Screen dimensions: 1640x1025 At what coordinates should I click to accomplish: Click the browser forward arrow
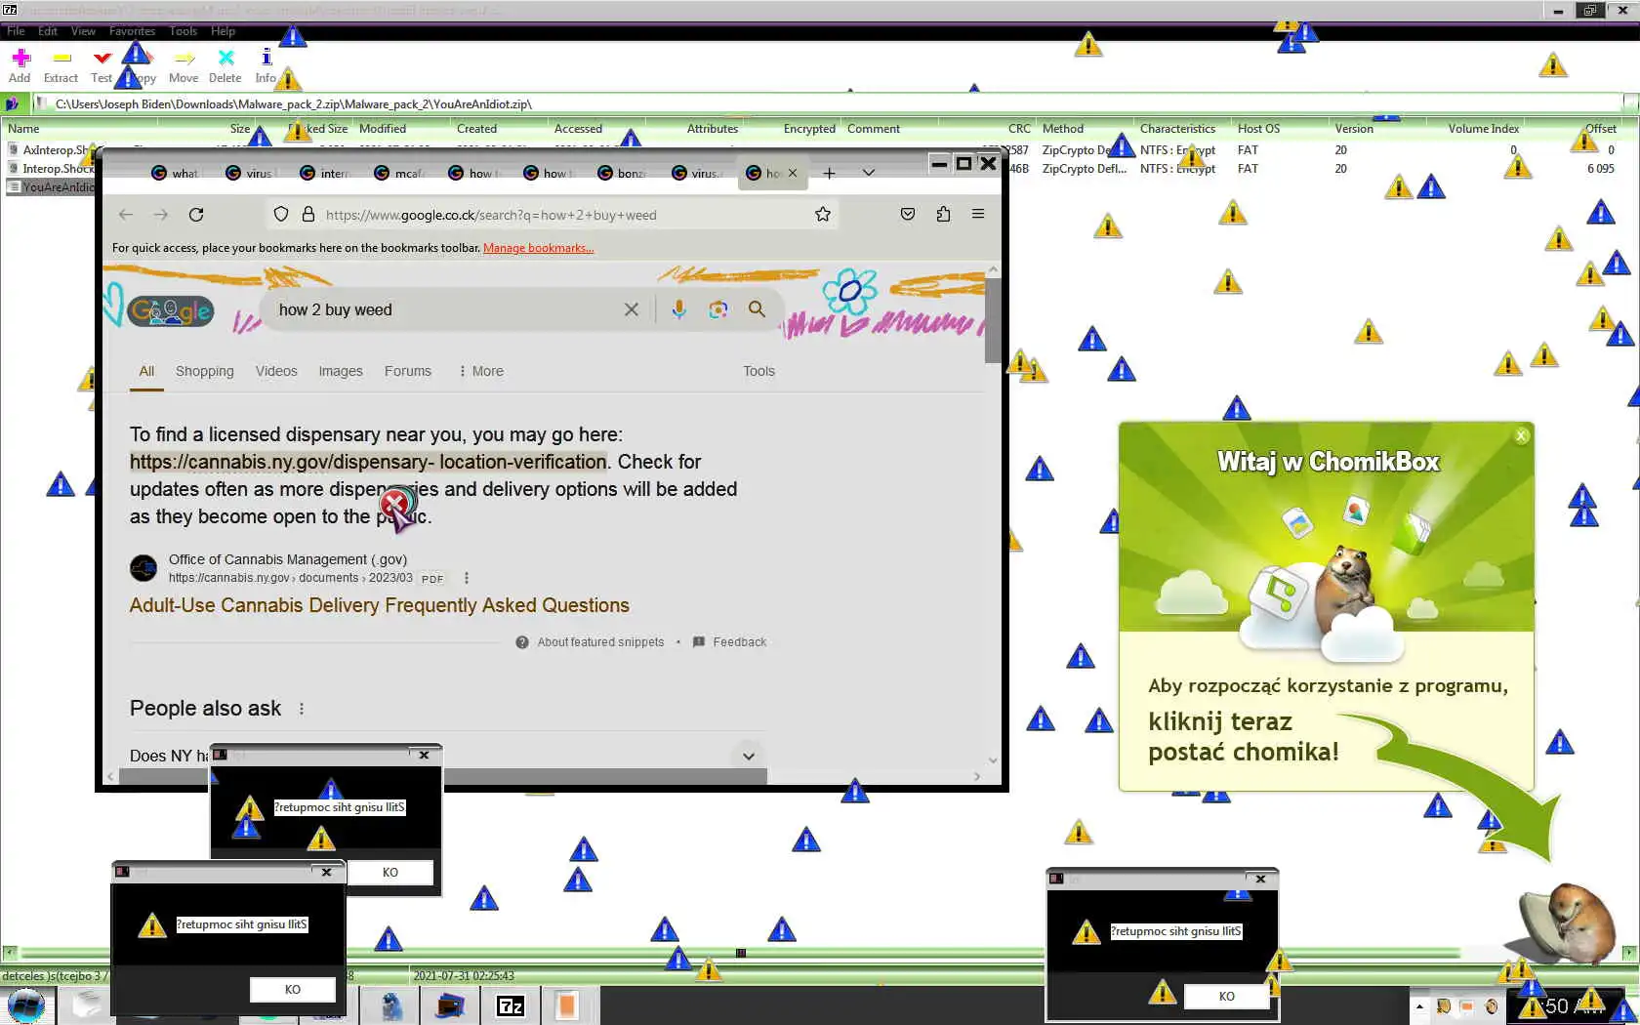161,215
